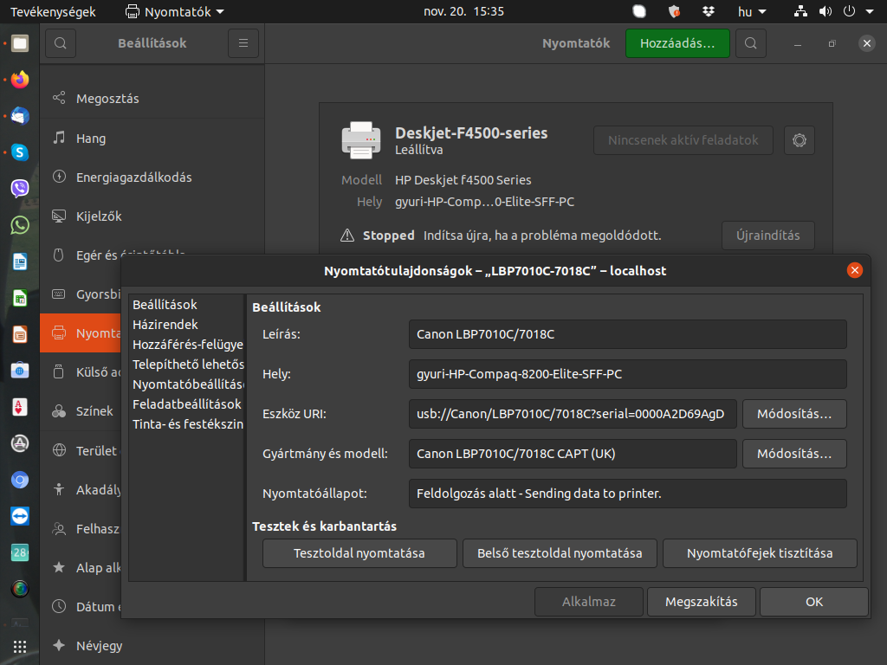The image size is (887, 665).
Task: Open Névjegy in the Settings sidebar
Action: [x=152, y=646]
